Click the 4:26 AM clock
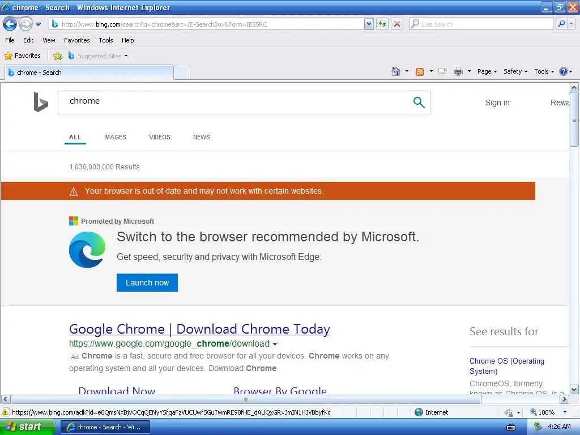Screen dimensions: 580x435 click(x=559, y=427)
